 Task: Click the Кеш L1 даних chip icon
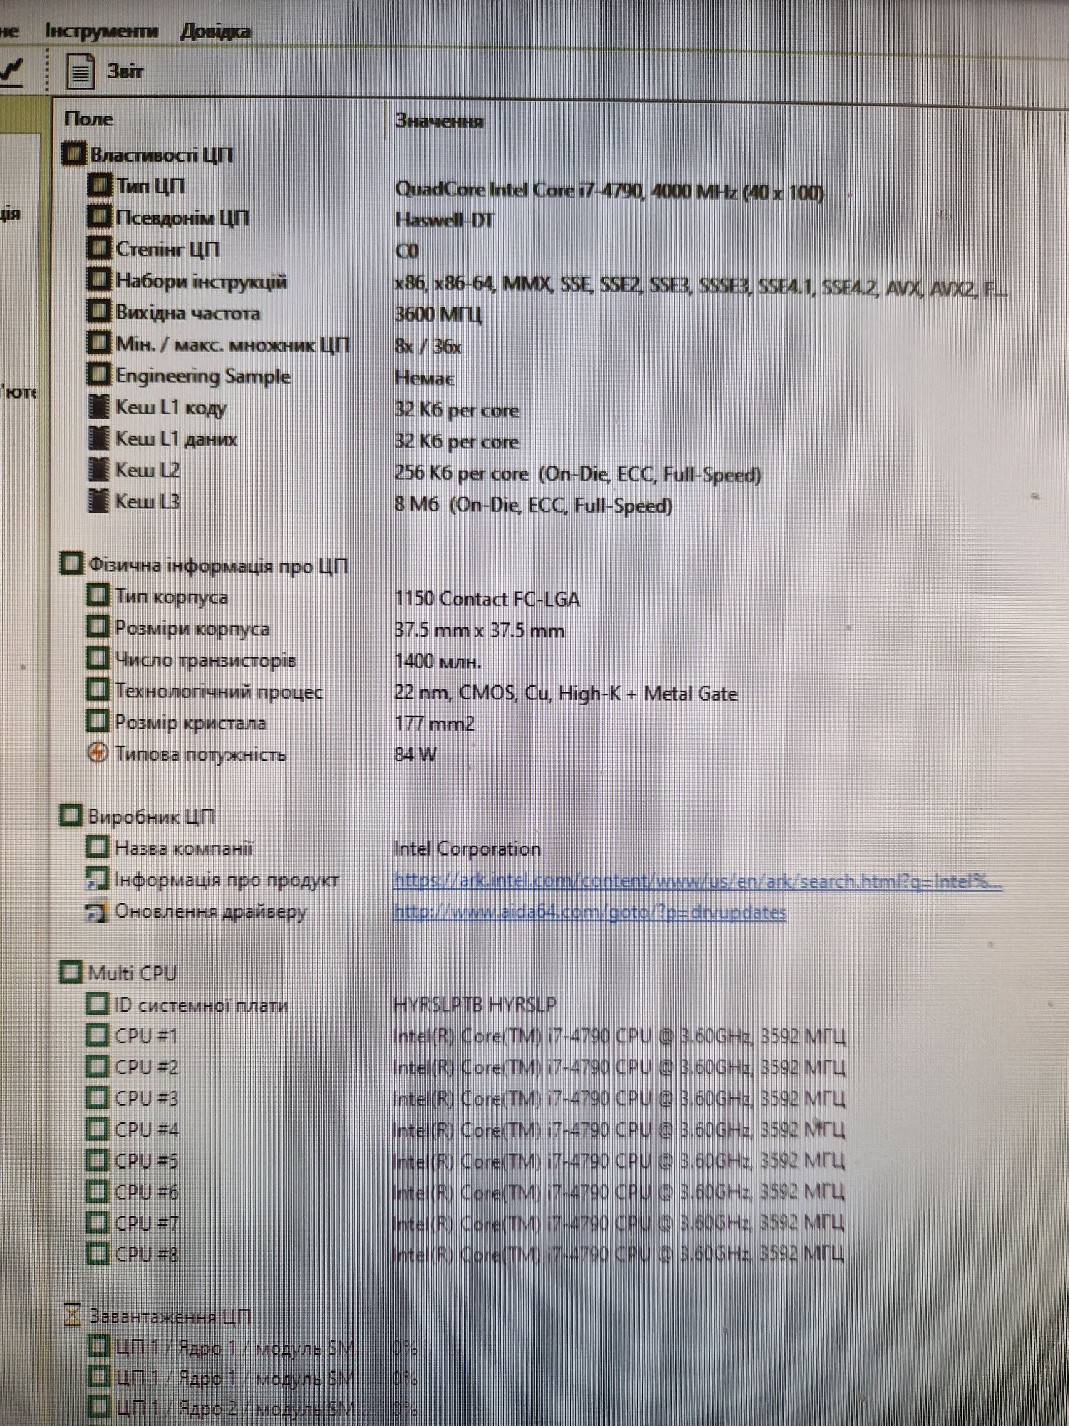coord(98,438)
